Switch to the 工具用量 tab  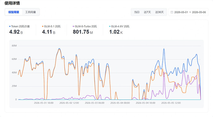[x=31, y=12]
